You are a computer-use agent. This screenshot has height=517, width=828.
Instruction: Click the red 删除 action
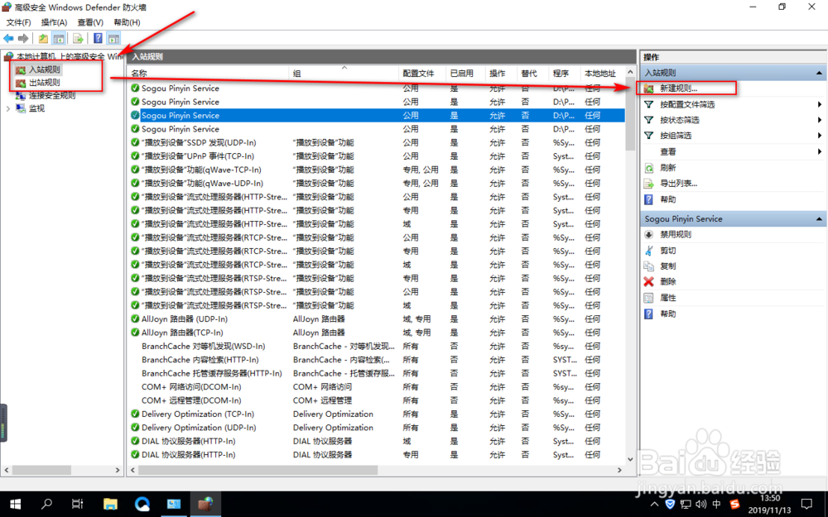(x=667, y=282)
